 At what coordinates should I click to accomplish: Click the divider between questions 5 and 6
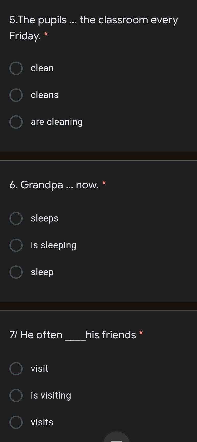[x=98, y=156]
